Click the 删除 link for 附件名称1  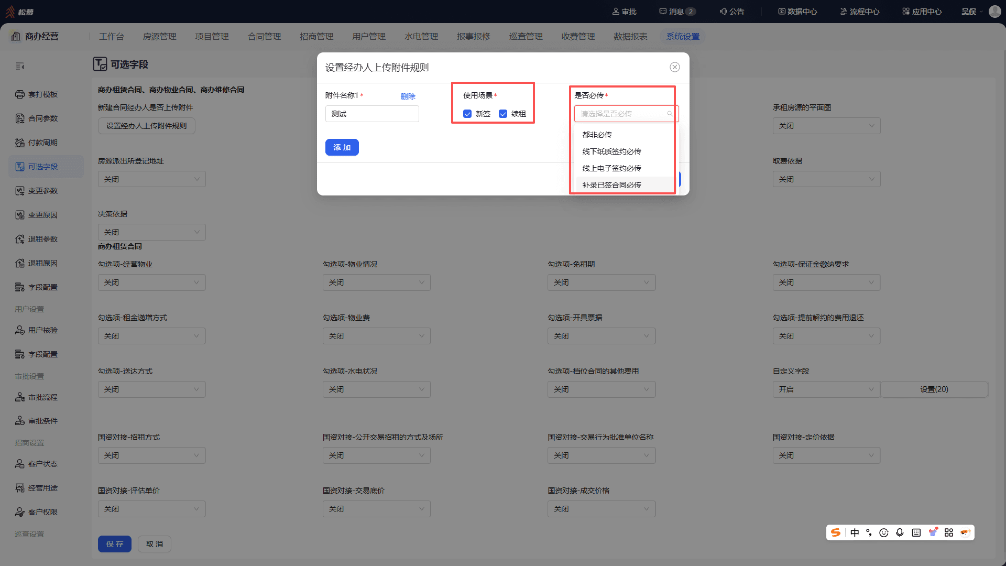[x=408, y=96]
